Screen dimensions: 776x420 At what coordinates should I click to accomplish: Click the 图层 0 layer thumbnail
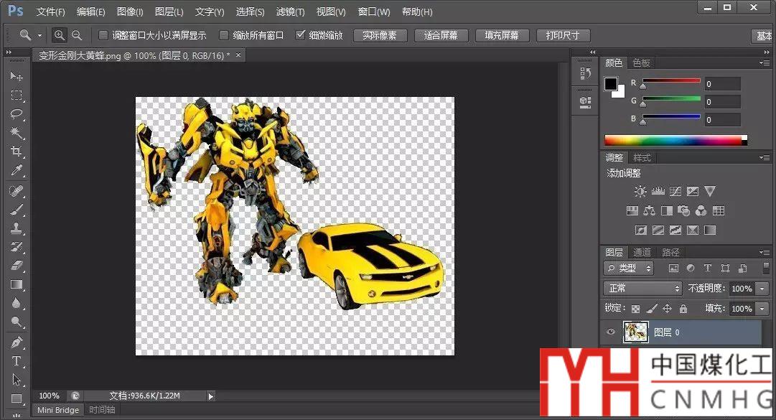(635, 332)
